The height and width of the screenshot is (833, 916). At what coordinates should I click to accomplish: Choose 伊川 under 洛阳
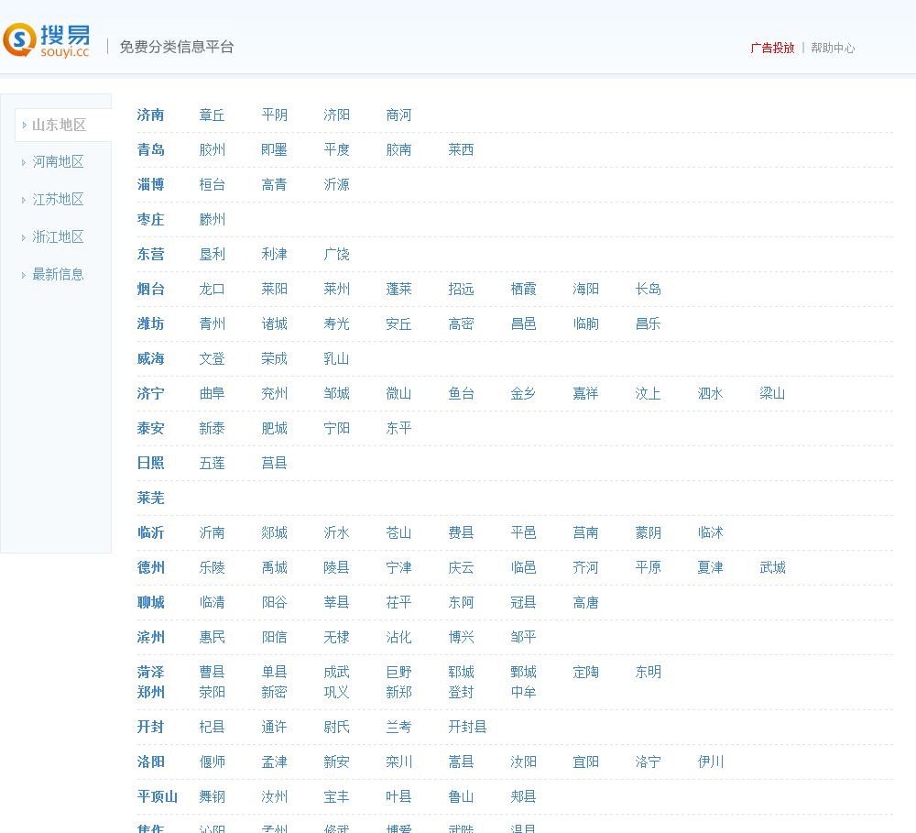click(x=711, y=762)
